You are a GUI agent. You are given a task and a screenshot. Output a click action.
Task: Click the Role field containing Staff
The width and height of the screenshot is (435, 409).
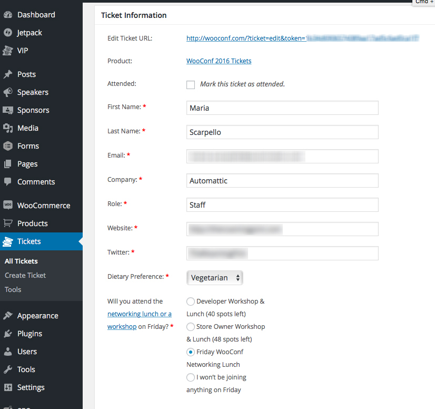pos(282,204)
